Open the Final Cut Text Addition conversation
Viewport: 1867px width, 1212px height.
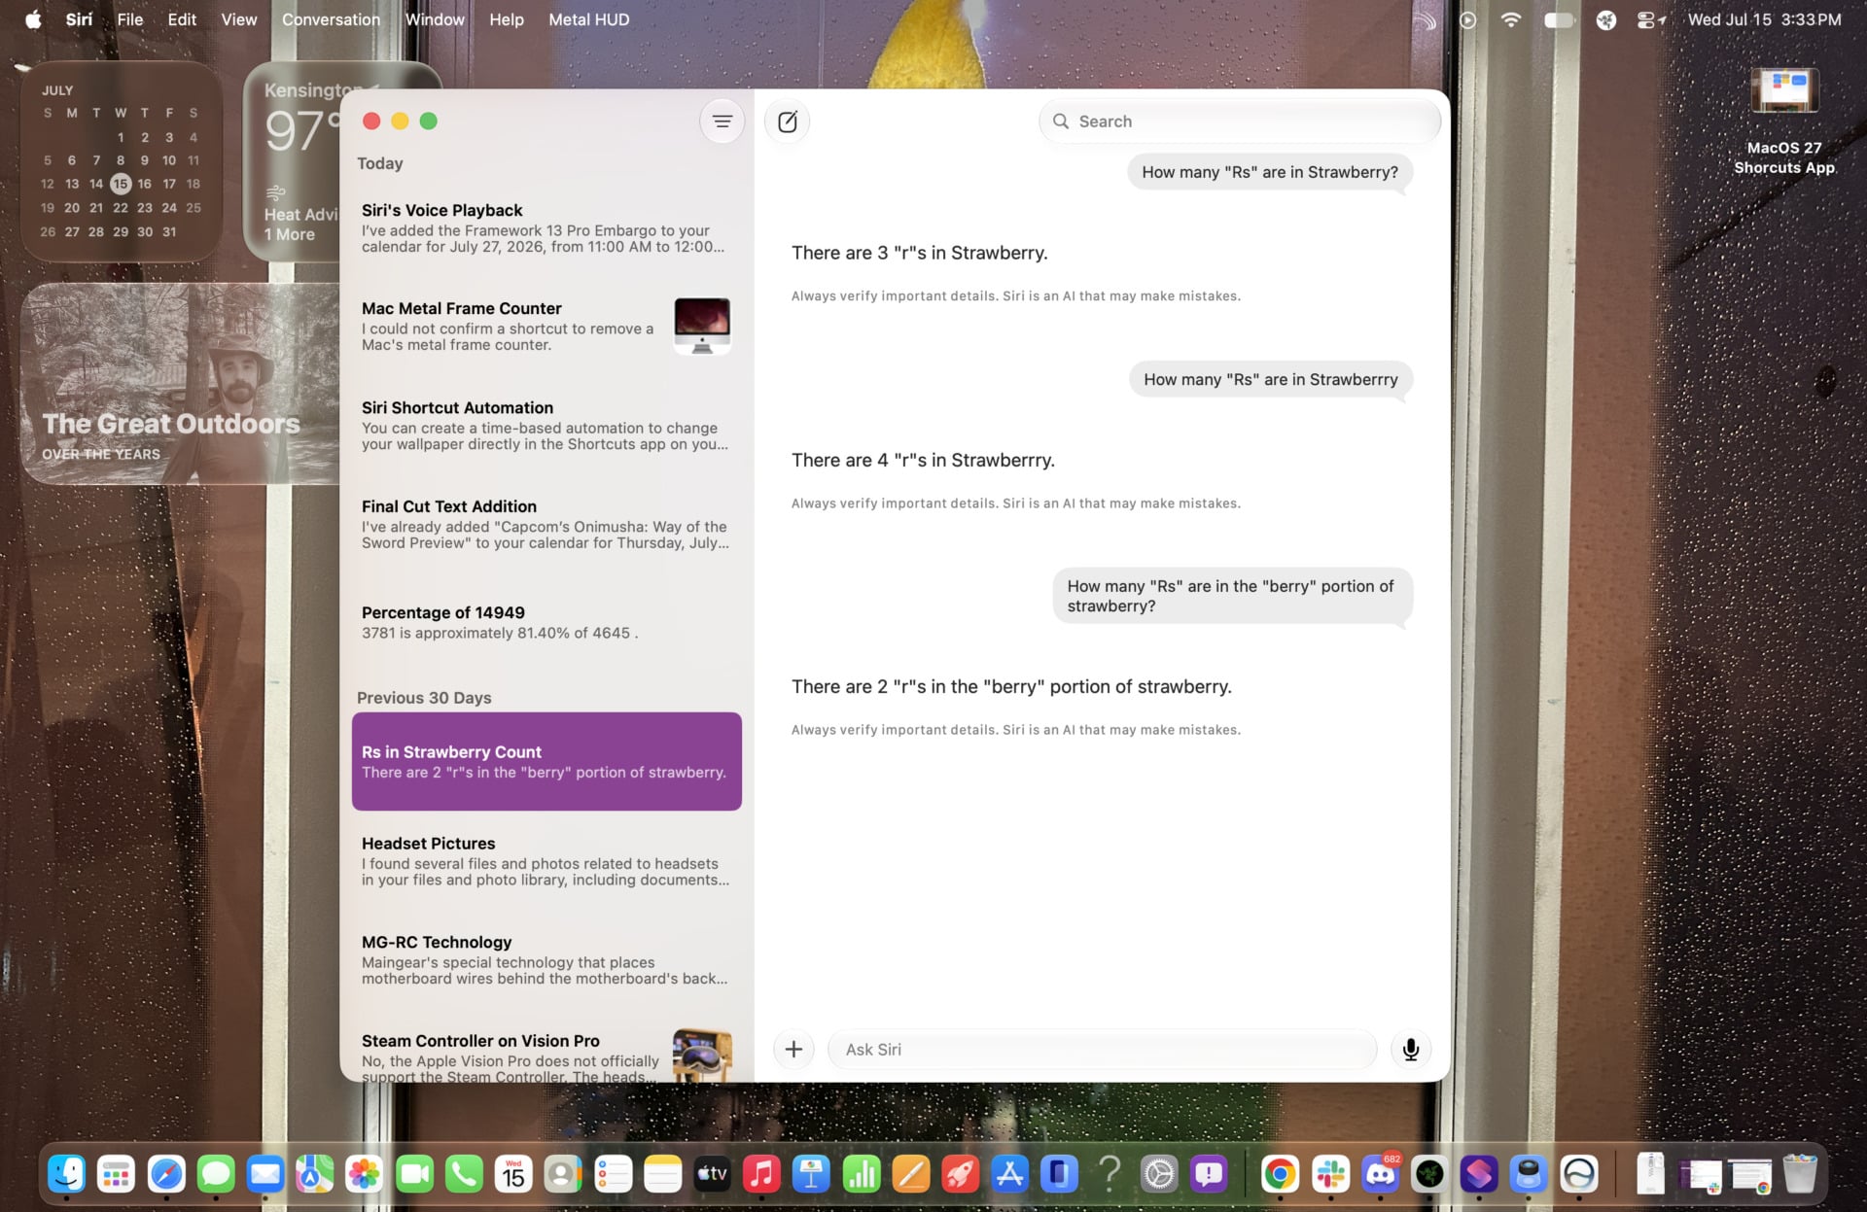click(x=546, y=525)
